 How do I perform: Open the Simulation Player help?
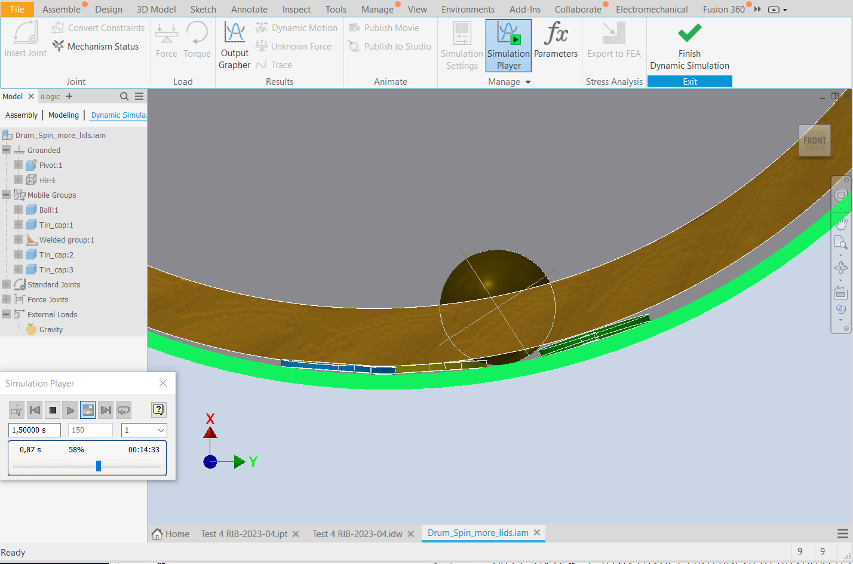(x=158, y=410)
